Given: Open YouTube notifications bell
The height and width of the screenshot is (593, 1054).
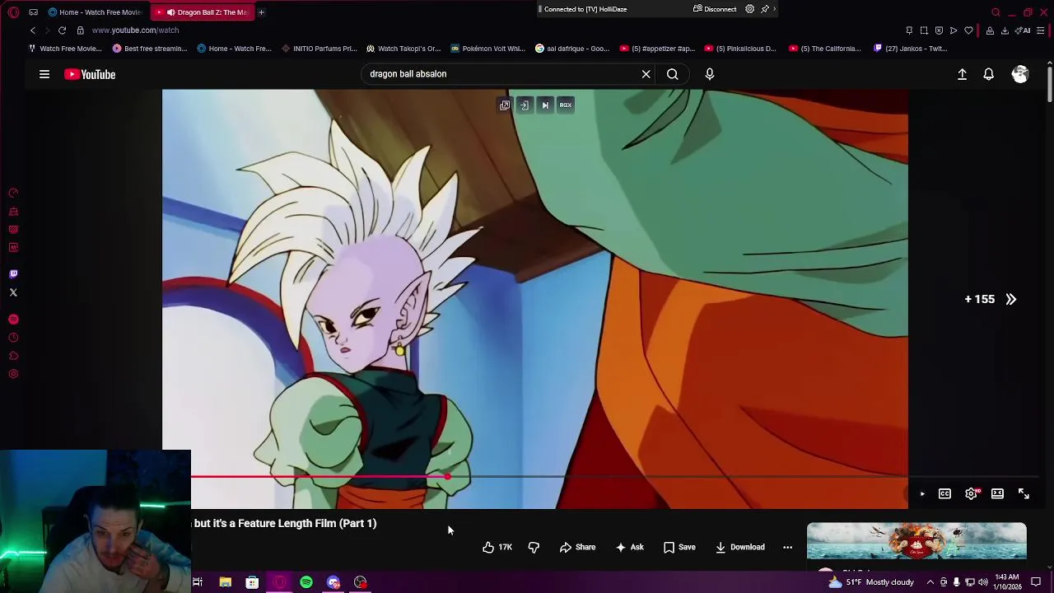Looking at the screenshot, I should tap(989, 74).
